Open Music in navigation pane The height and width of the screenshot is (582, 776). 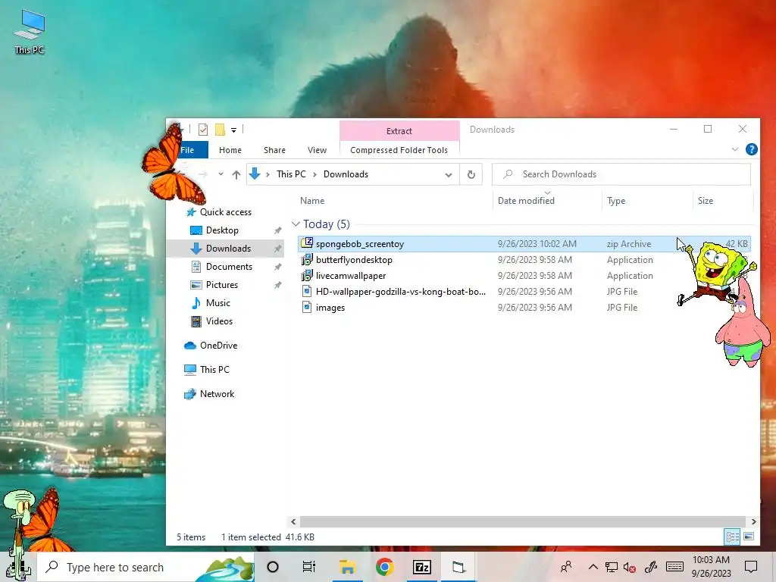(x=217, y=303)
